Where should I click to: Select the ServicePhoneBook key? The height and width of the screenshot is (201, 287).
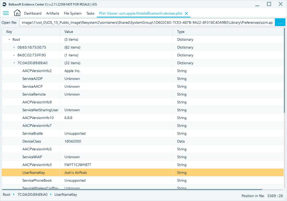[37, 180]
